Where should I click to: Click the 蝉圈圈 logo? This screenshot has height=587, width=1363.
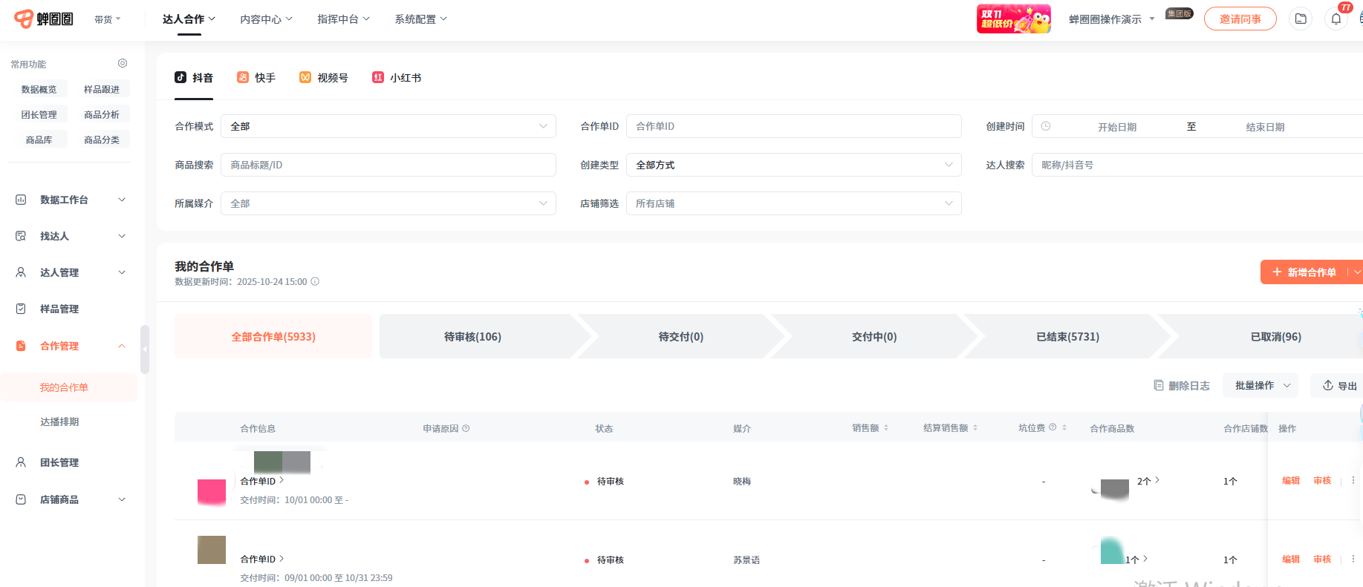pyautogui.click(x=44, y=19)
